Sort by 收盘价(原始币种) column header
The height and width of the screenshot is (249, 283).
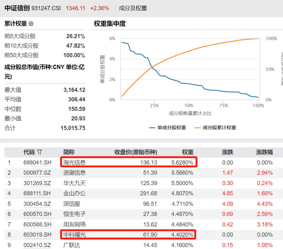point(136,152)
